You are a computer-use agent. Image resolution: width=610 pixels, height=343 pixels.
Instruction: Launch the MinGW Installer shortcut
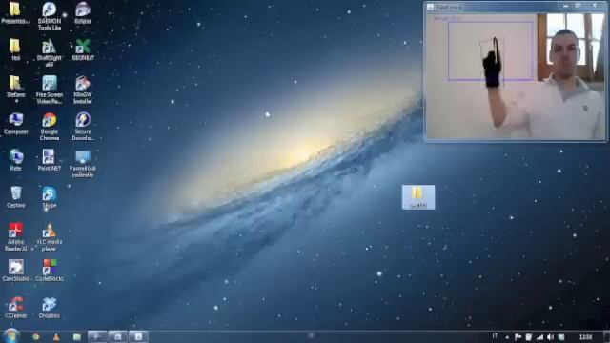tap(83, 90)
